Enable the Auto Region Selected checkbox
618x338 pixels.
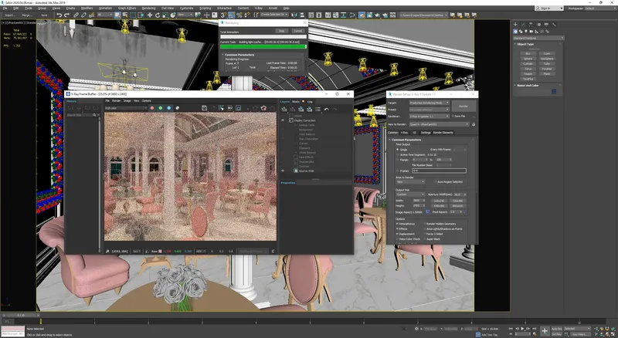click(435, 181)
